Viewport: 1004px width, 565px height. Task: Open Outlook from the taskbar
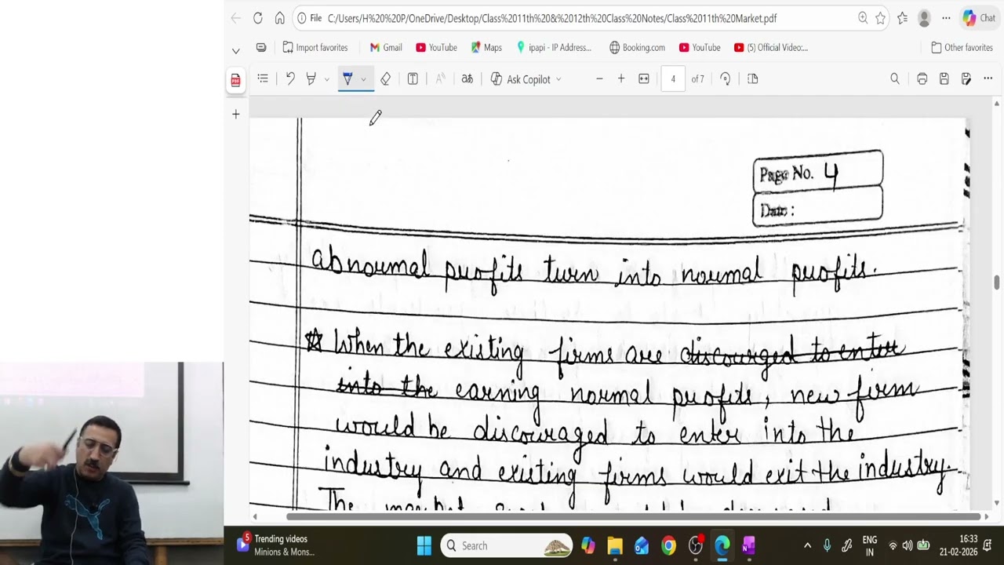(642, 545)
